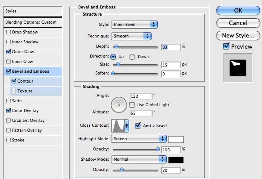Turn on Use Global Light
262x179 pixels.
[132, 105]
